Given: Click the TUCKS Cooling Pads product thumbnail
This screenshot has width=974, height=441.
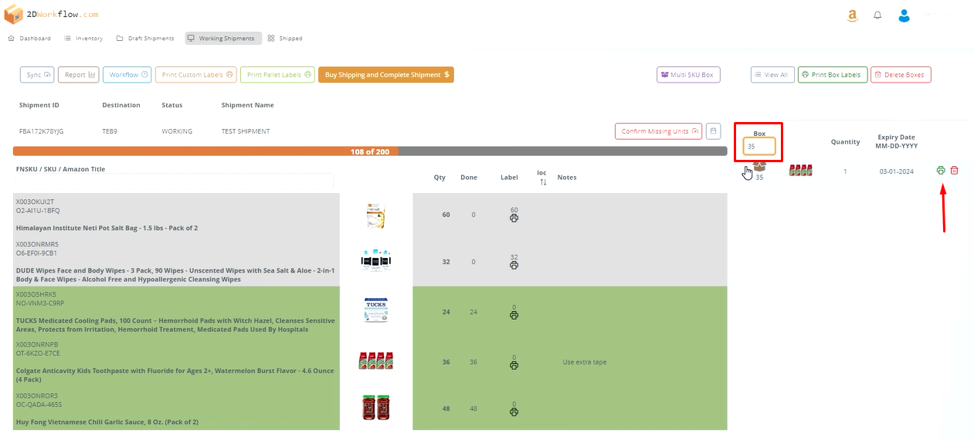Looking at the screenshot, I should click(375, 310).
